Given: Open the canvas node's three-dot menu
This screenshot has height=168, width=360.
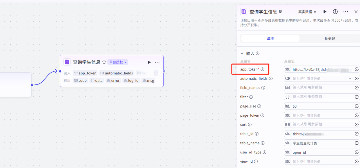Looking at the screenshot, I should click(157, 62).
